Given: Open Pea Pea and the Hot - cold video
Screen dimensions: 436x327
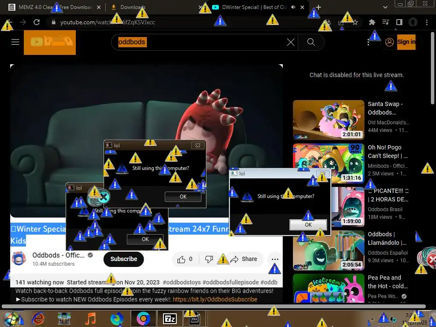Looking at the screenshot, I should 387,282.
